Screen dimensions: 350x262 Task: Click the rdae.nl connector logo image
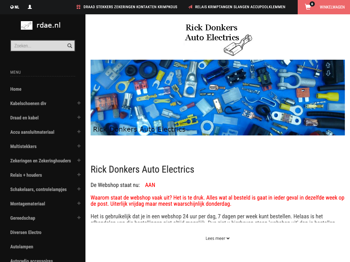tap(27, 25)
